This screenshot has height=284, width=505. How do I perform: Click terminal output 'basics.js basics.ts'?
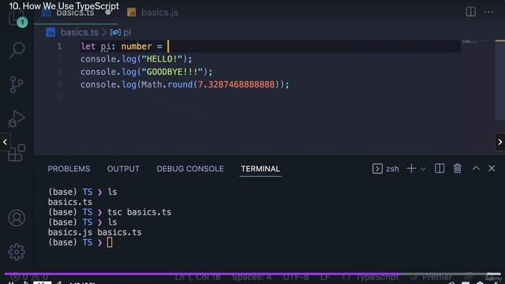tap(95, 232)
